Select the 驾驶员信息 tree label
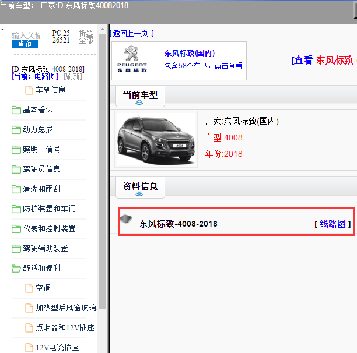The height and width of the screenshot is (353, 357). (41, 169)
